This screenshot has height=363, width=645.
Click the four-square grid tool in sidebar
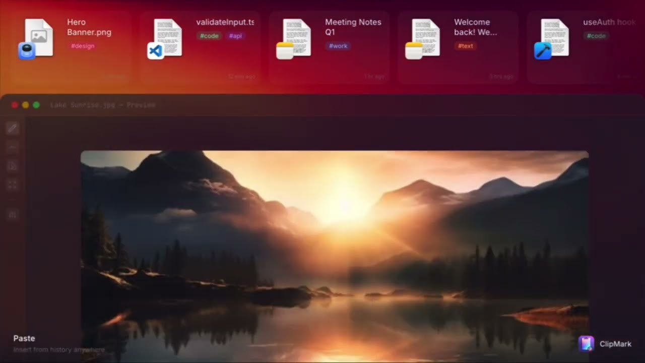tap(13, 185)
